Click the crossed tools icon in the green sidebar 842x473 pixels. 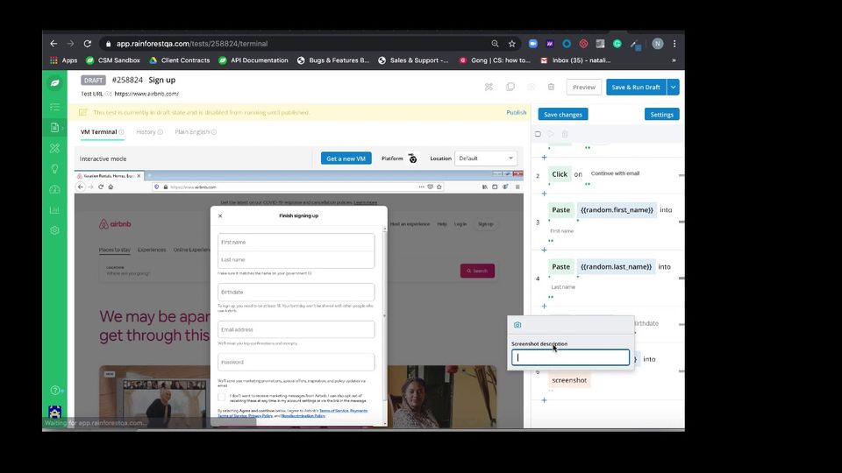tap(54, 148)
